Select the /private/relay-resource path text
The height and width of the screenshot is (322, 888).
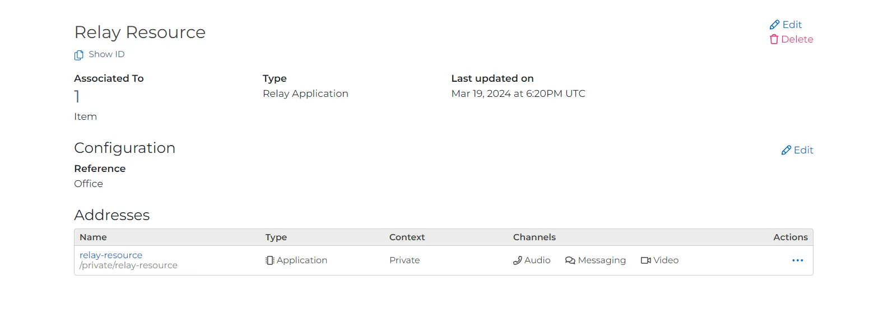click(128, 265)
